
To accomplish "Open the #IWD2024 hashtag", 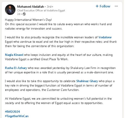I will [x=13, y=112].
